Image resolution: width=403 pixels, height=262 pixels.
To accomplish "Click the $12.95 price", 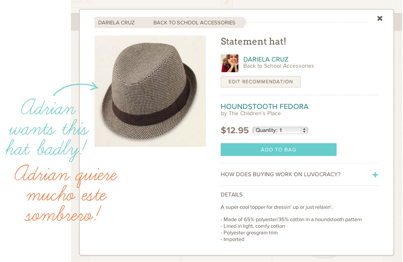I will tap(235, 130).
